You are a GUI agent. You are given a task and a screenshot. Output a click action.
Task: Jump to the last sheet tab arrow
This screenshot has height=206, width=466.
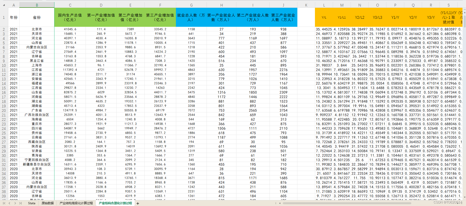21,203
